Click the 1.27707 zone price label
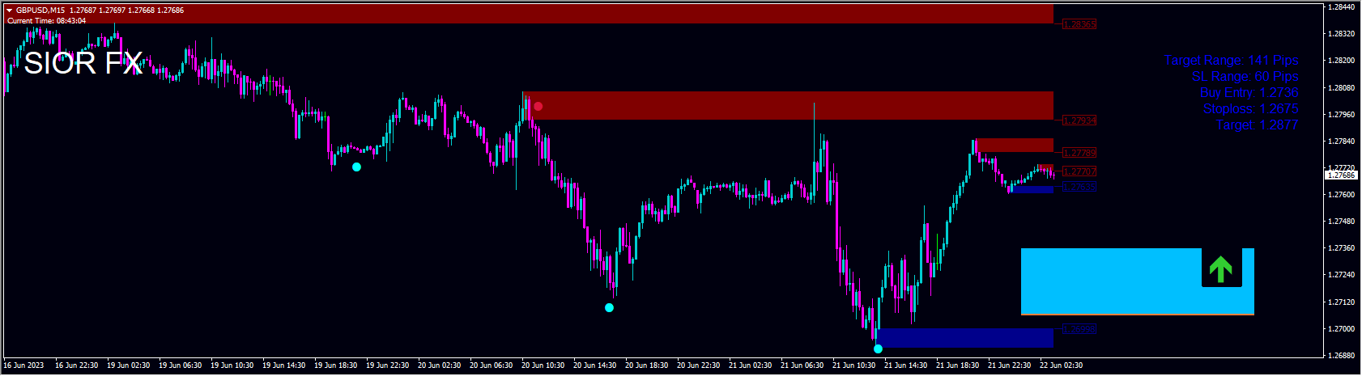Screen dimensions: 1362x376 1079,171
